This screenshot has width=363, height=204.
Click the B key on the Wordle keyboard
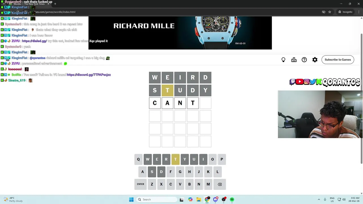click(189, 184)
